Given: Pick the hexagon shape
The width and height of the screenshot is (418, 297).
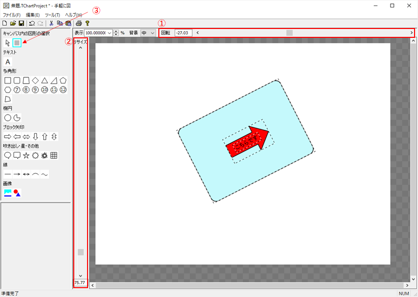Looking at the screenshot, I should (8, 89).
